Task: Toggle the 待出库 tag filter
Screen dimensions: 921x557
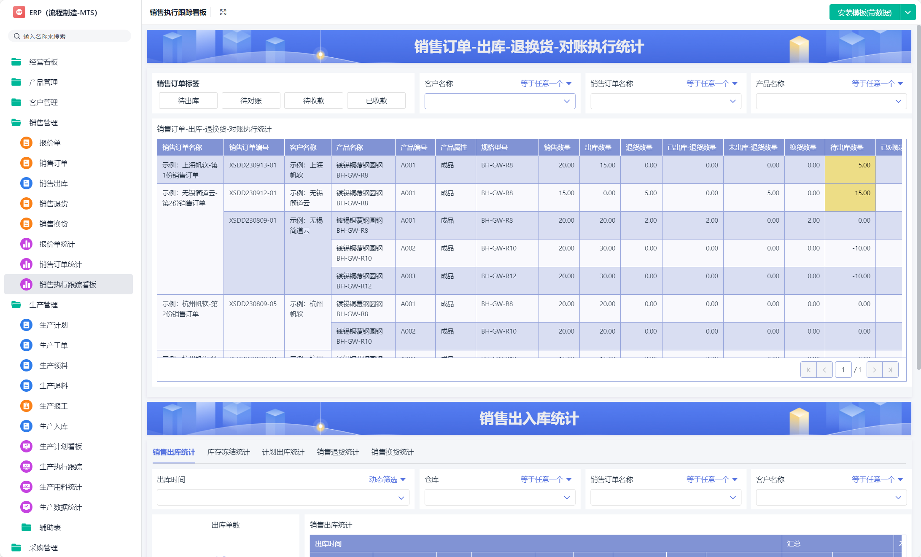Action: point(188,101)
